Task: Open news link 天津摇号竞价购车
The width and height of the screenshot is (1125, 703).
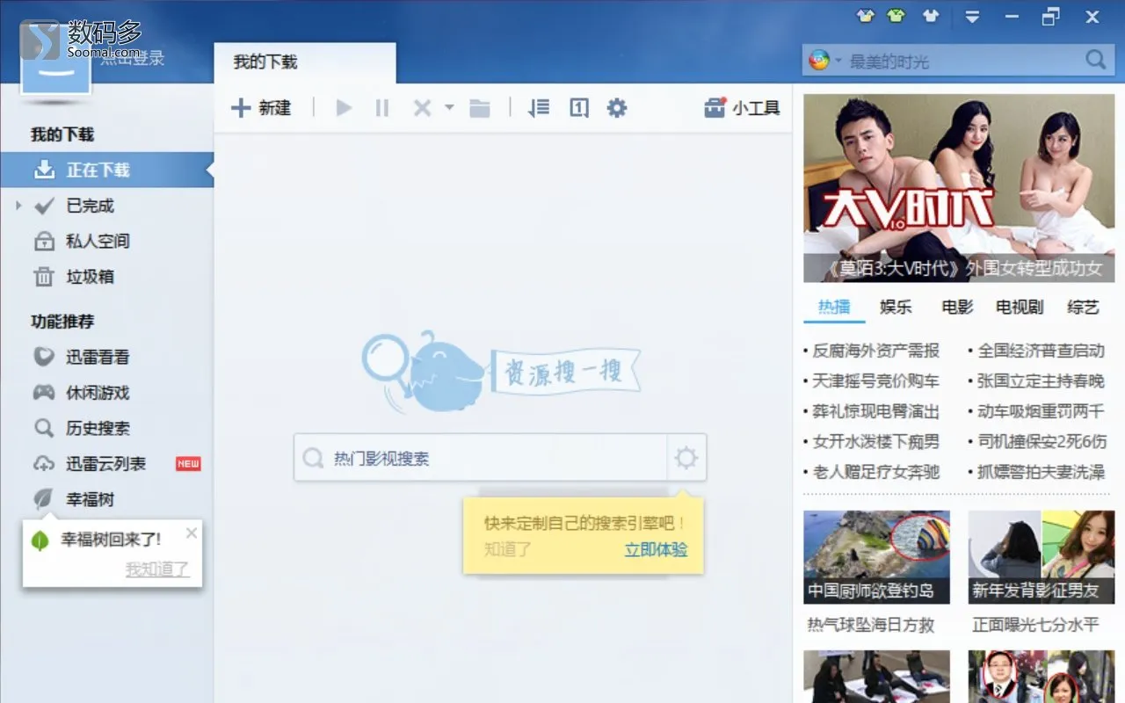Action: point(875,381)
